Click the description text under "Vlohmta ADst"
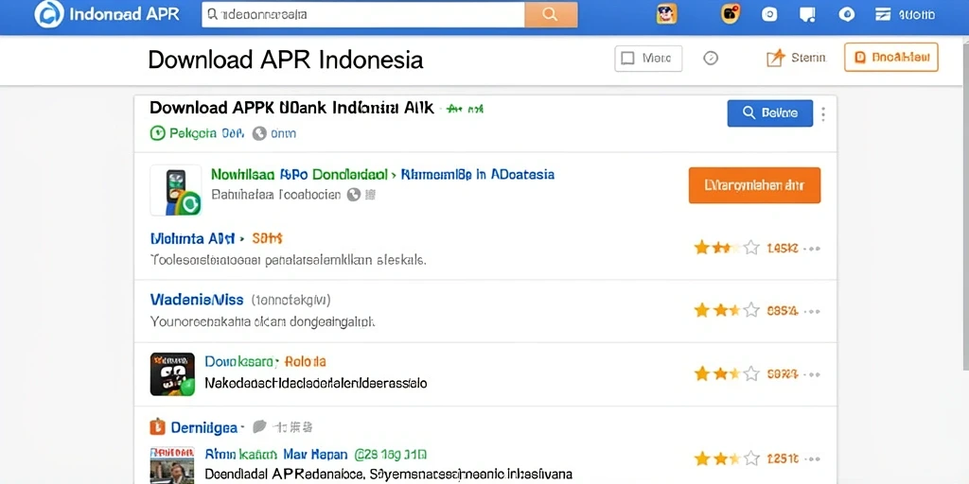 pyautogui.click(x=288, y=260)
